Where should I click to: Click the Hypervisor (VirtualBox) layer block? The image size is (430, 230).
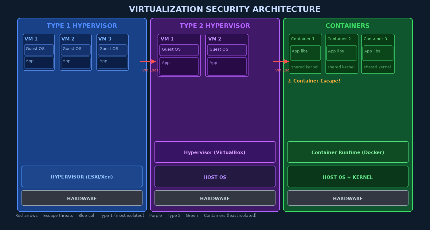[215, 152]
